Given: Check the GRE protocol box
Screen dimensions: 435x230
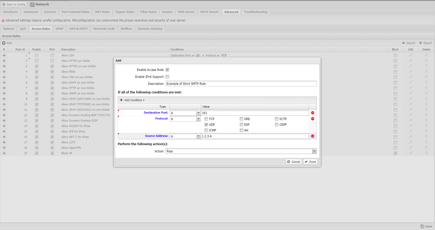Looking at the screenshot, I should (x=241, y=119).
